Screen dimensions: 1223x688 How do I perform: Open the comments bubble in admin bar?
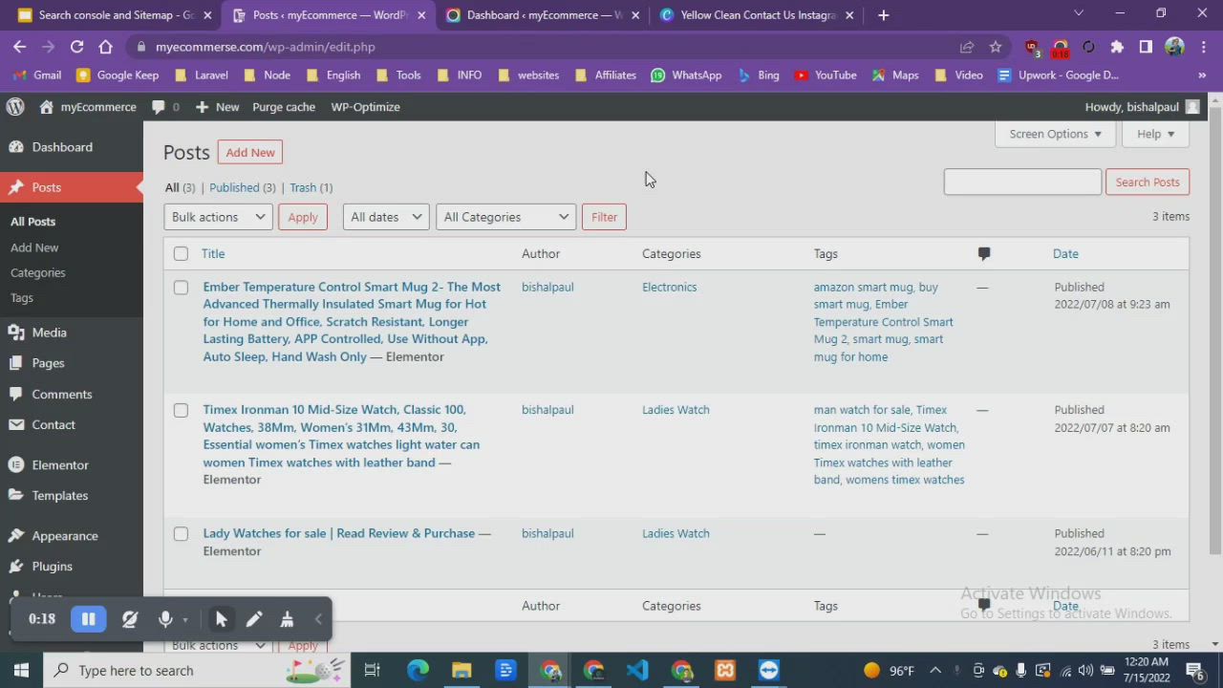(164, 107)
